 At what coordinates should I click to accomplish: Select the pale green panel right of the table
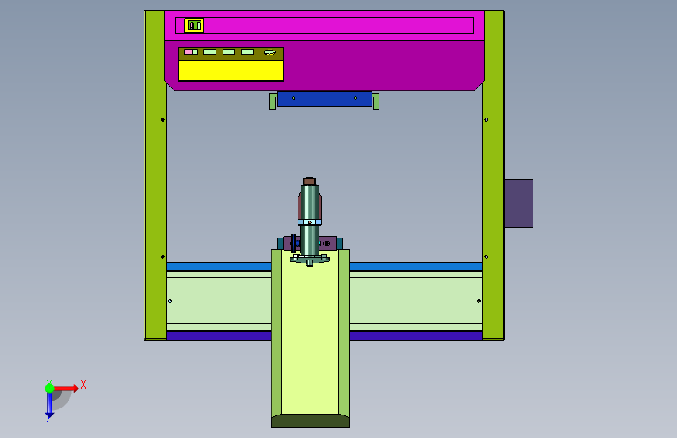pyautogui.click(x=415, y=301)
